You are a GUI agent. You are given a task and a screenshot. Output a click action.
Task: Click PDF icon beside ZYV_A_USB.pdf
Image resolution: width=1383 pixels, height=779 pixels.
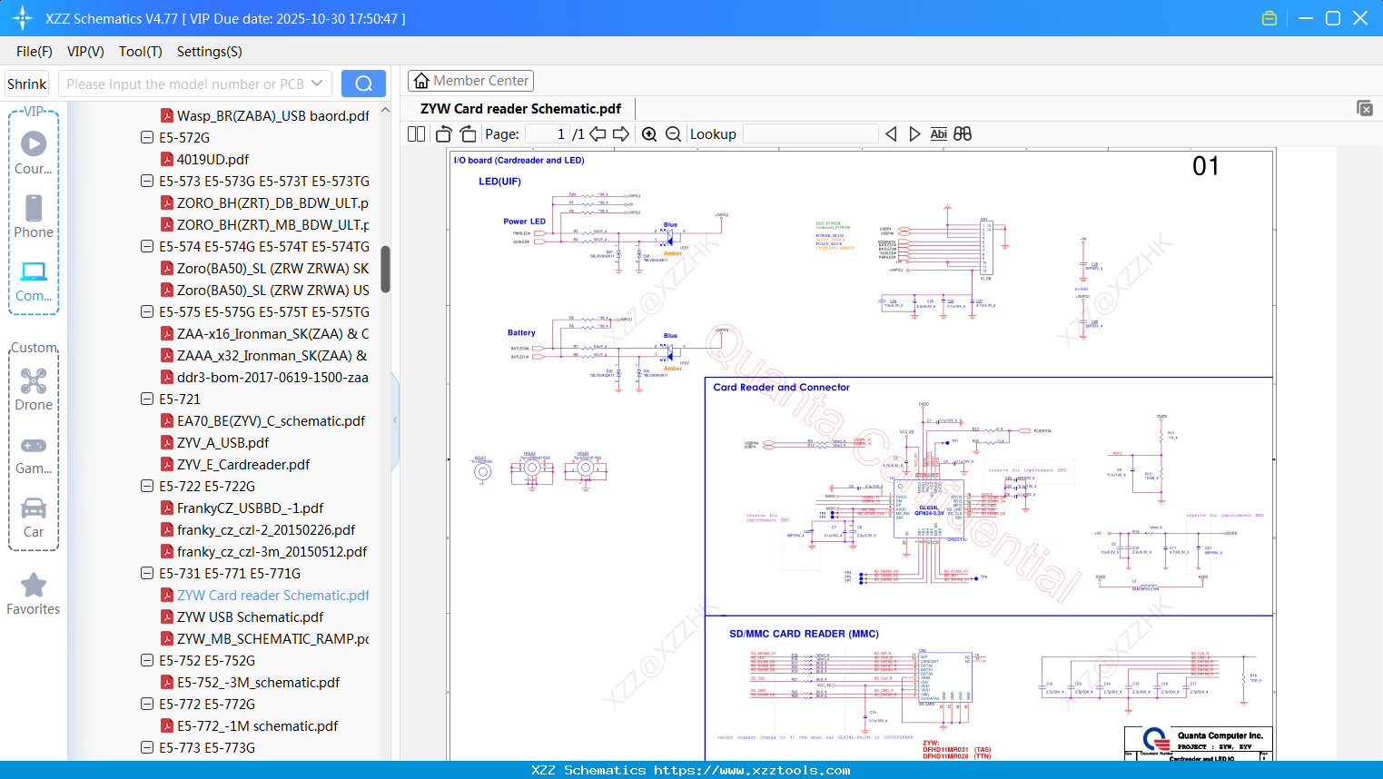click(167, 442)
